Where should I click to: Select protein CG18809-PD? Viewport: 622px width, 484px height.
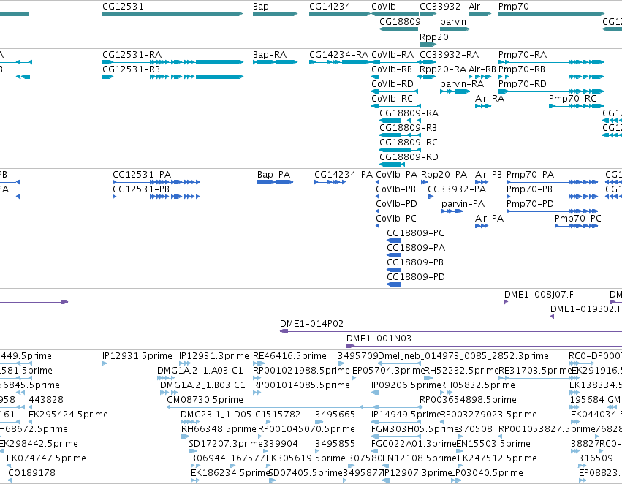coord(416,276)
